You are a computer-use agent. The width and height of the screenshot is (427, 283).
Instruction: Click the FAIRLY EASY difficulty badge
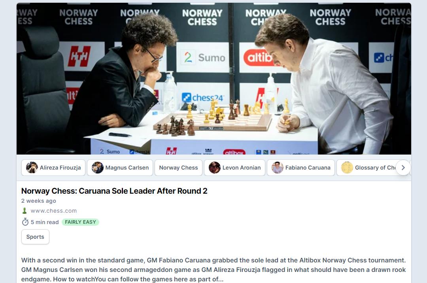80,222
